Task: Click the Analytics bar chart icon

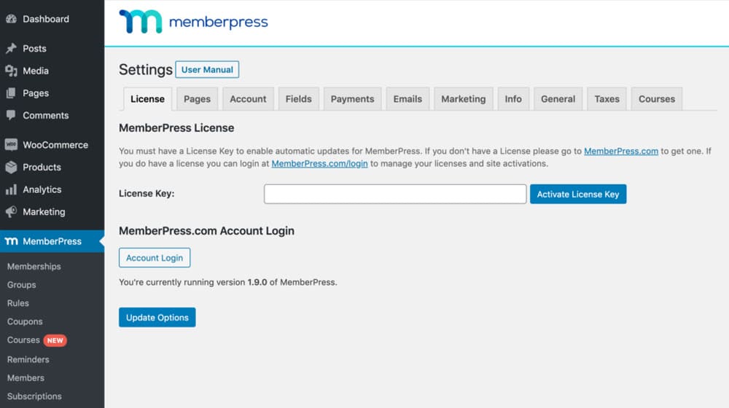Action: 11,189
